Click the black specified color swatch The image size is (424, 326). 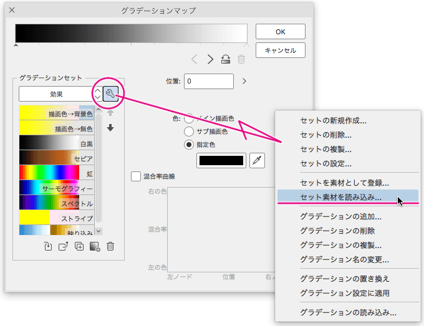[x=221, y=160]
